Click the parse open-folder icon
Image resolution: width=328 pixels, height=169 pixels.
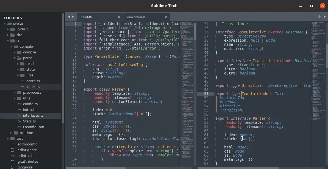pos(19,58)
